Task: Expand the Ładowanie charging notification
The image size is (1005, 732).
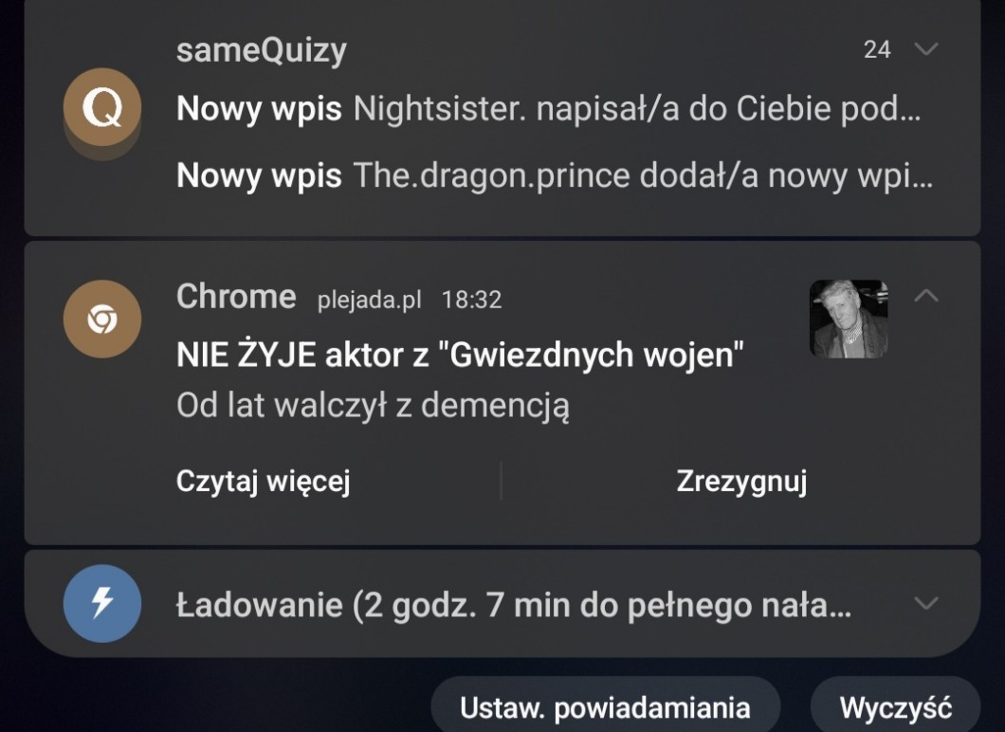Action: pyautogui.click(x=925, y=603)
